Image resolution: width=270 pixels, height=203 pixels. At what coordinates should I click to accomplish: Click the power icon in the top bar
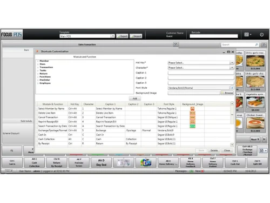tap(261, 35)
